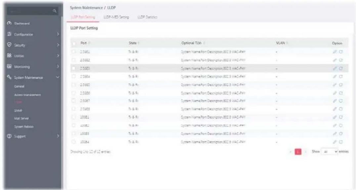Open Mail Server in sidebar
Viewport: 356px width, 190px height.
22,119
